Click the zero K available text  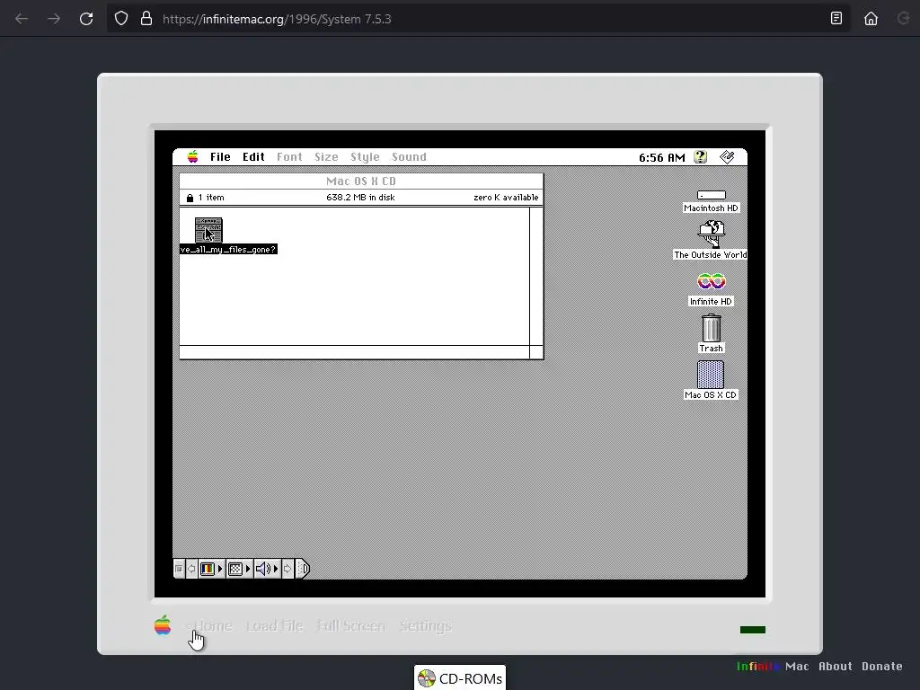tap(506, 197)
